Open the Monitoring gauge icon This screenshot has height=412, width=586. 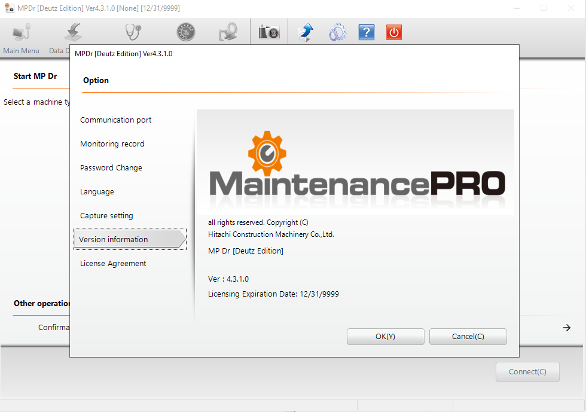[x=185, y=31]
